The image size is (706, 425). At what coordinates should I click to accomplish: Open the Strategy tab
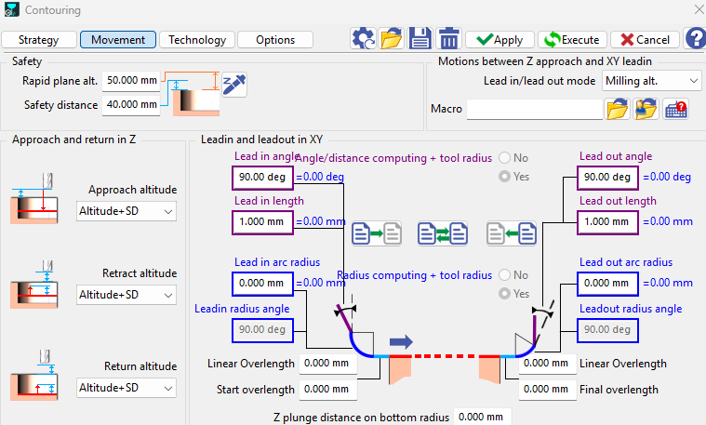tap(39, 40)
